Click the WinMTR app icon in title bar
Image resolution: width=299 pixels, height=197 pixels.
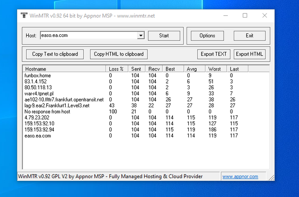pos(24,15)
